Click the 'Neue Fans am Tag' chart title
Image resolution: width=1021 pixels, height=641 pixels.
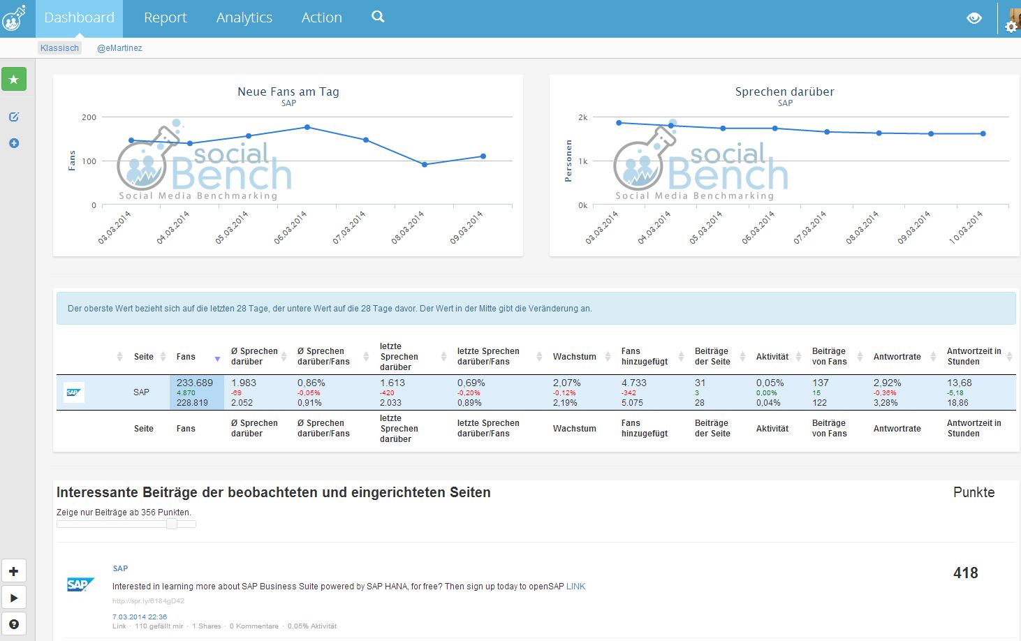click(288, 91)
